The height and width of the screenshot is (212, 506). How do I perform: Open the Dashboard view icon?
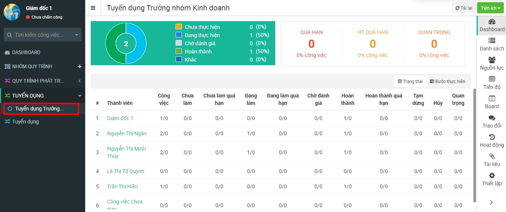click(x=492, y=22)
